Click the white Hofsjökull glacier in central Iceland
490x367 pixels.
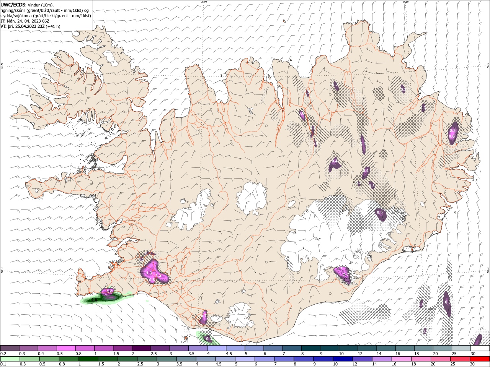tap(252, 199)
